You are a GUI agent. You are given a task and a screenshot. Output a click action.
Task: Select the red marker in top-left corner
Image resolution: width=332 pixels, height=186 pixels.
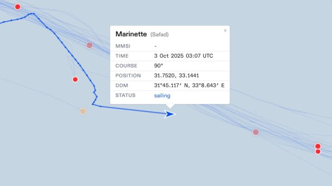17,7
